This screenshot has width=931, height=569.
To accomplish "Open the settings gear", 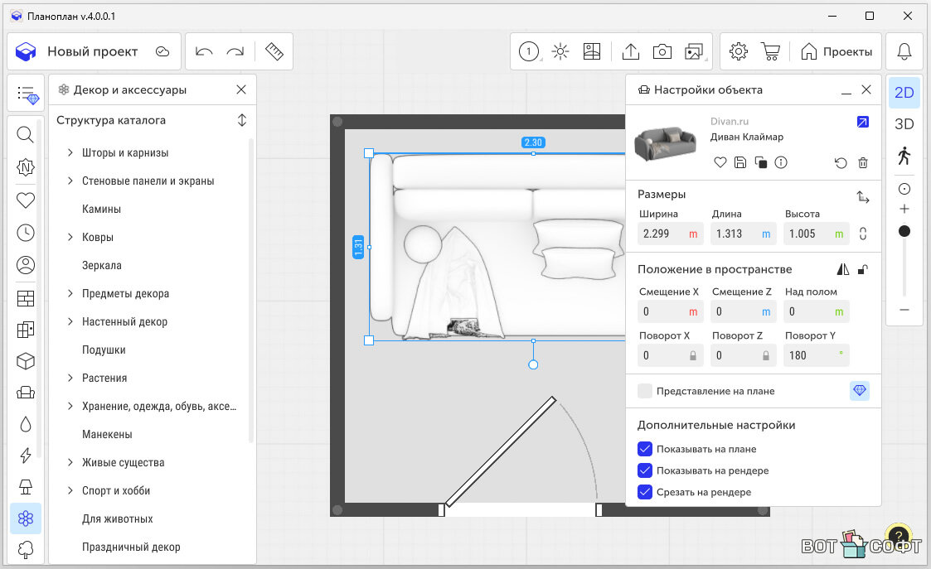I will click(x=739, y=51).
